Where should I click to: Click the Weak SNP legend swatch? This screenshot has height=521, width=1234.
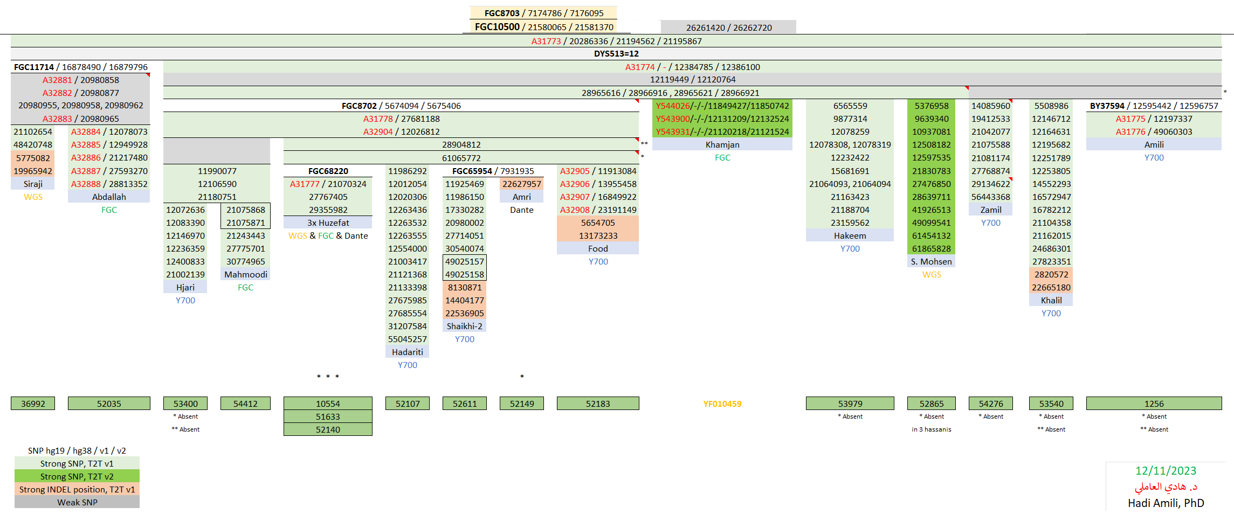click(77, 502)
